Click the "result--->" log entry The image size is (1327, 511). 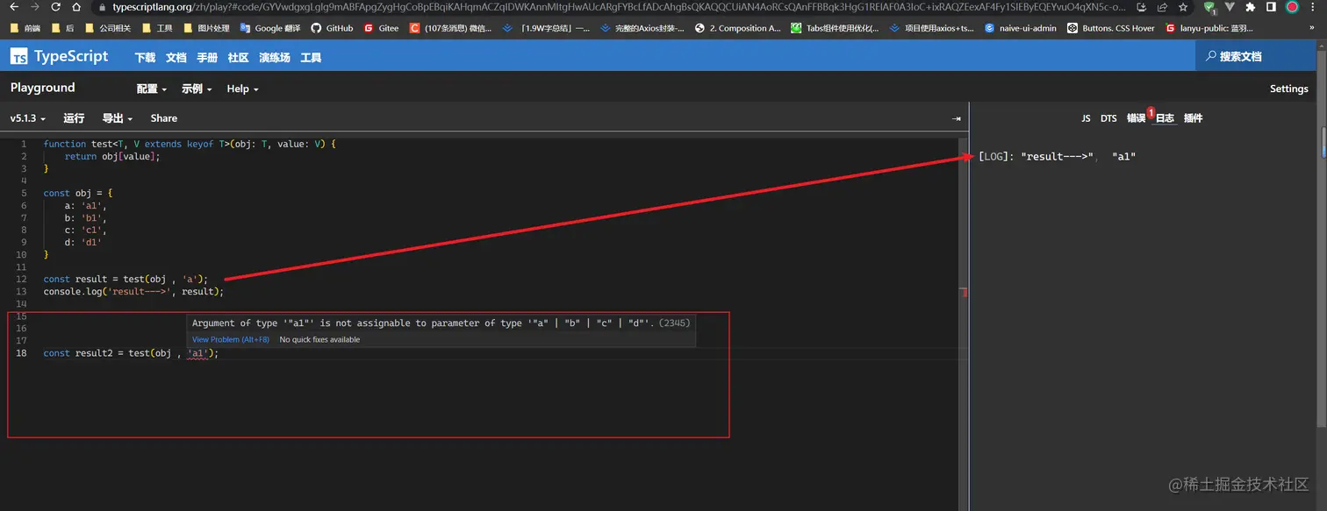pos(1059,156)
